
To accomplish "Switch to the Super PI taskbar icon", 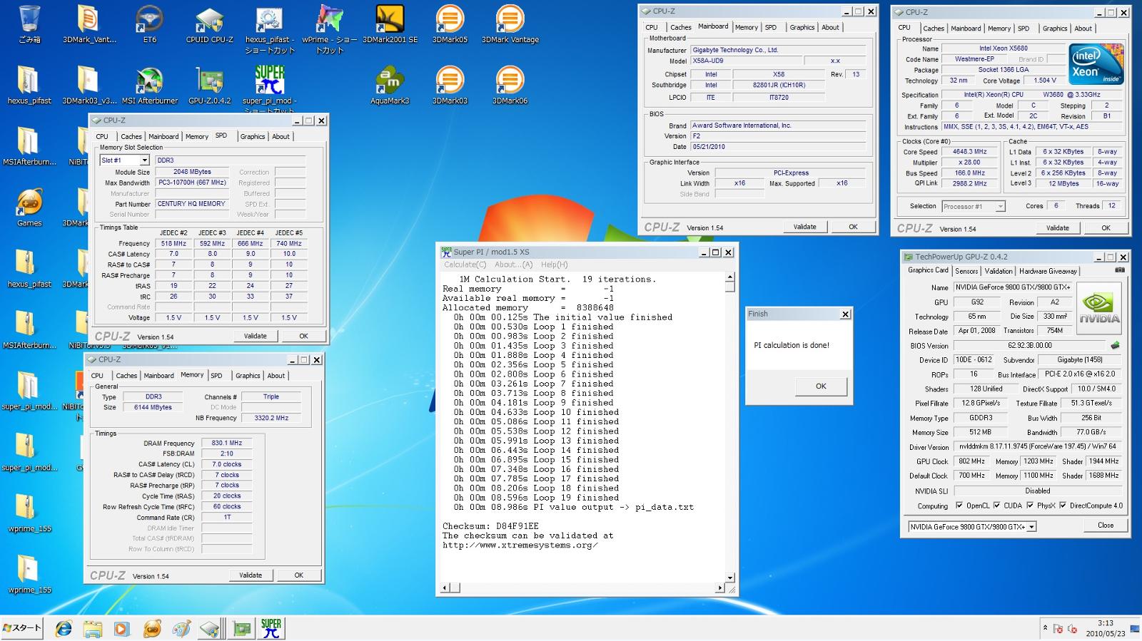I will [x=271, y=628].
